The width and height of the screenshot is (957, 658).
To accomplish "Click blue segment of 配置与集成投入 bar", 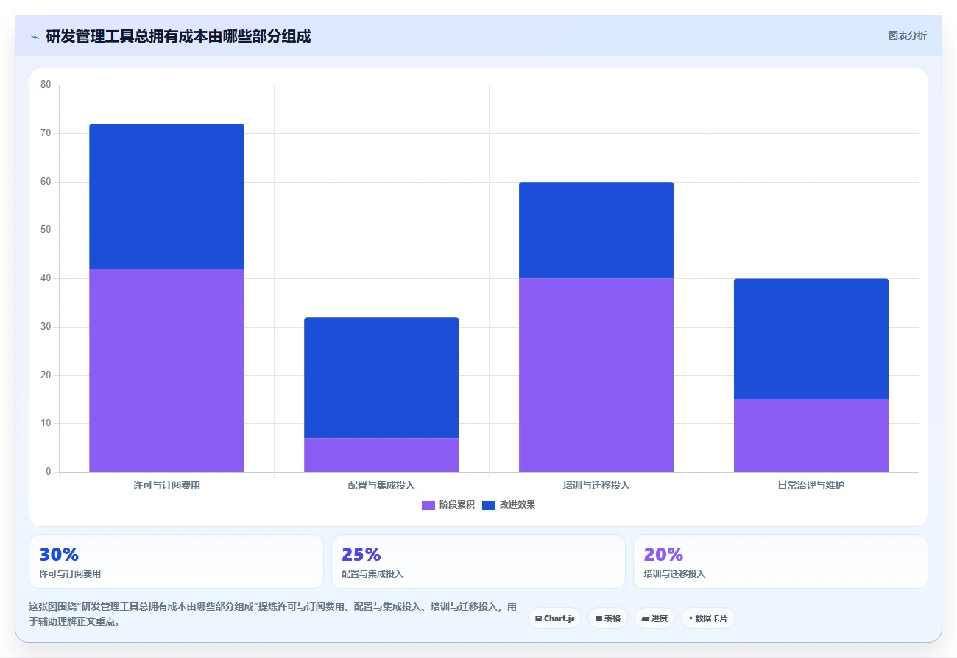I will tap(381, 378).
